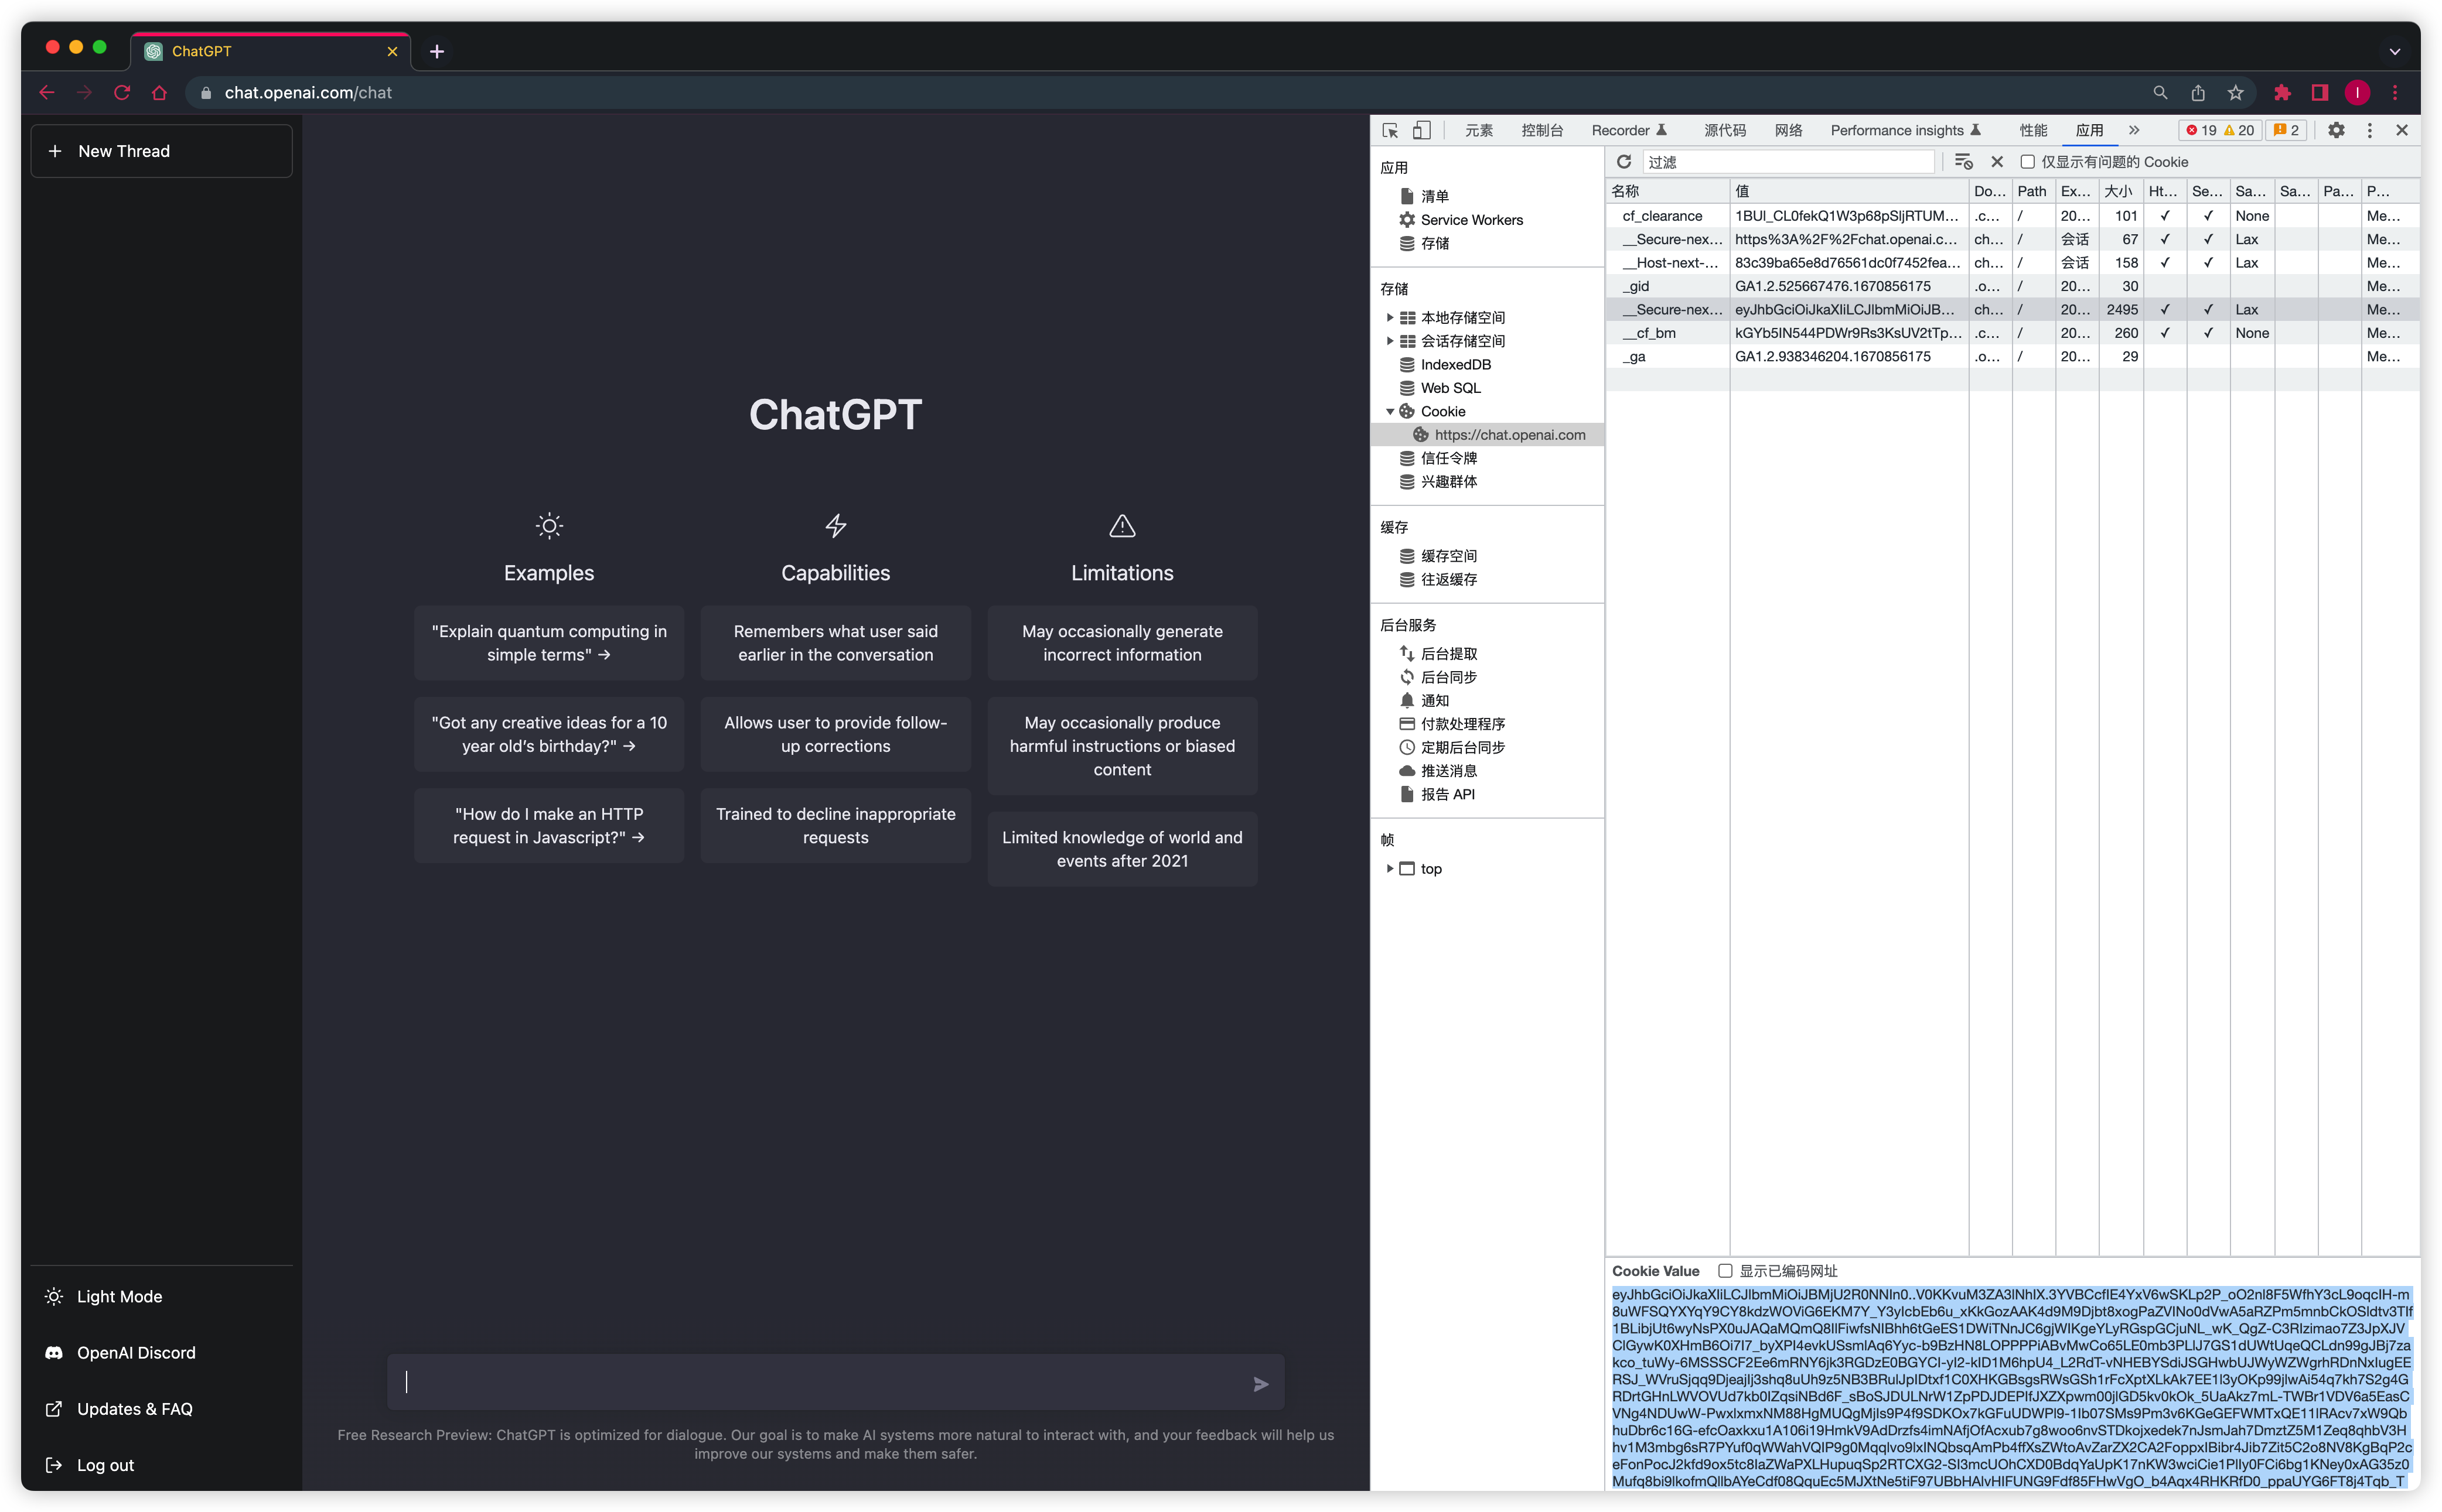Image resolution: width=2442 pixels, height=1512 pixels.
Task: Reload the page using browser reload icon
Action: pos(122,93)
